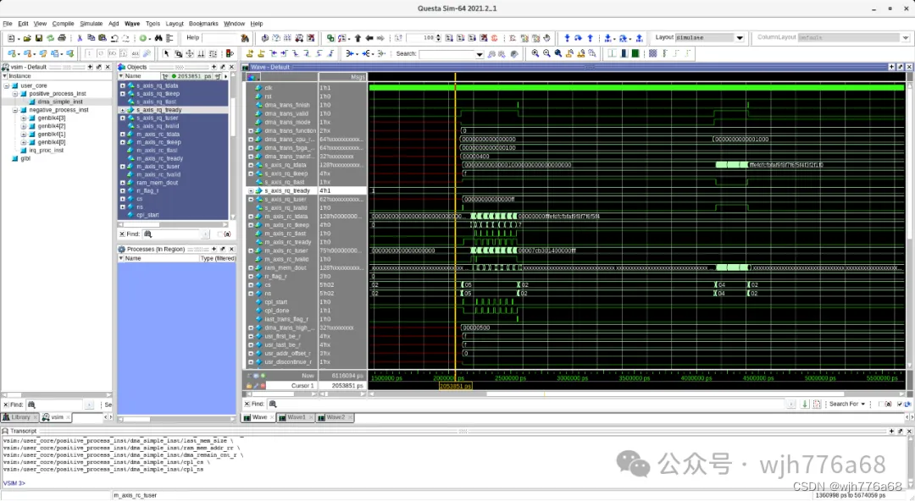Click the green waveform color scheme icon
The height and width of the screenshot is (501, 915).
[x=635, y=53]
